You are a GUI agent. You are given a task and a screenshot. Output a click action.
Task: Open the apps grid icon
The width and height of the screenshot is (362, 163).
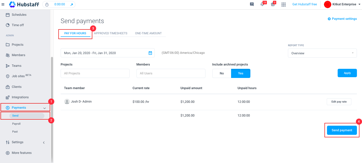tap(284, 4)
